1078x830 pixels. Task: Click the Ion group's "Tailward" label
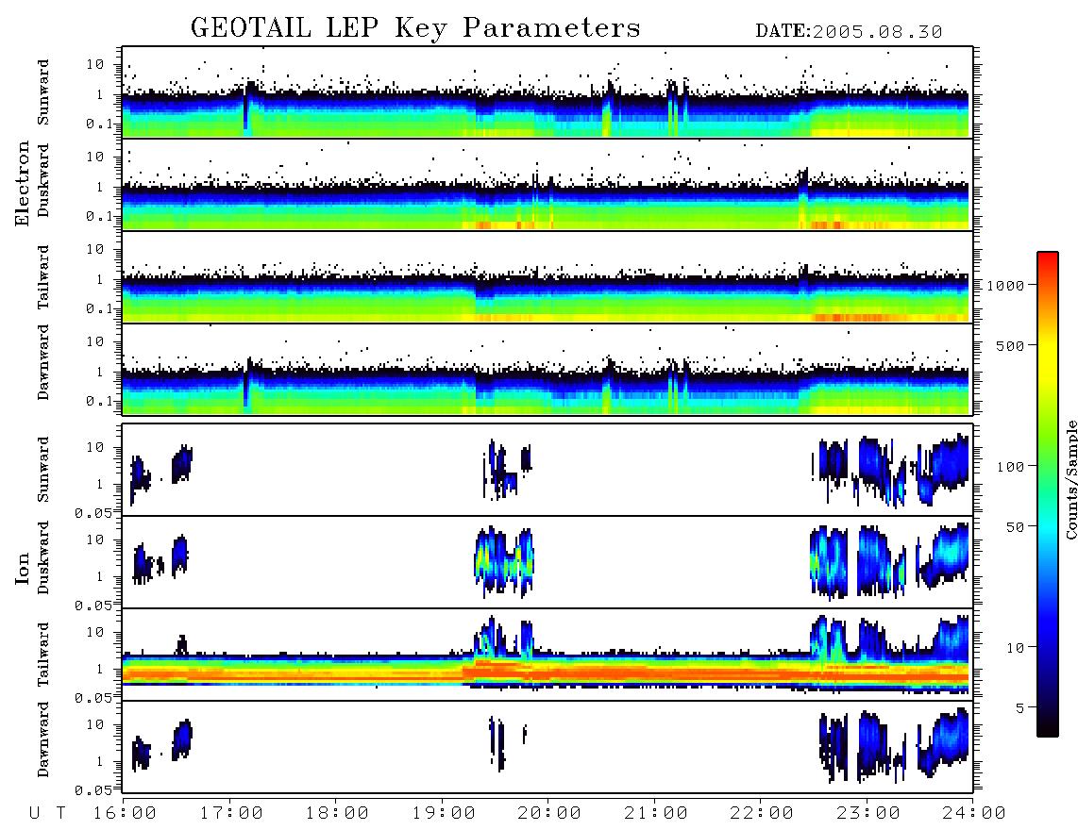43,655
